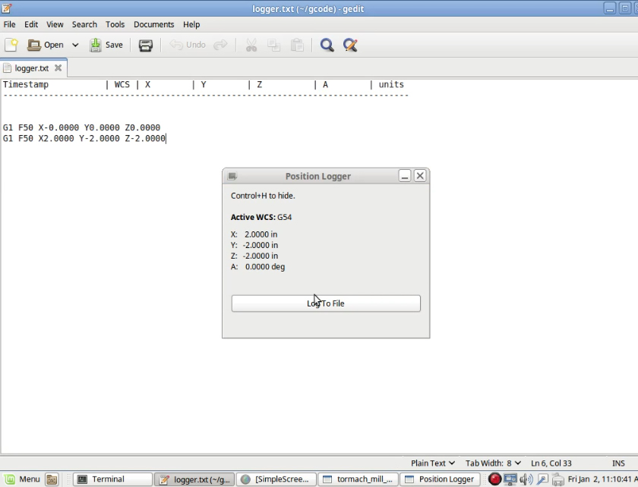The height and width of the screenshot is (487, 638).
Task: Expand the Open recent files arrow
Action: tap(75, 45)
